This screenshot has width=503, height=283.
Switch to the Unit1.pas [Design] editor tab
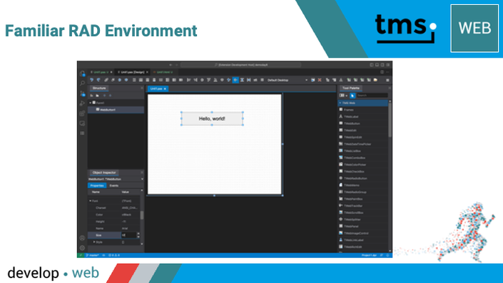[133, 72]
